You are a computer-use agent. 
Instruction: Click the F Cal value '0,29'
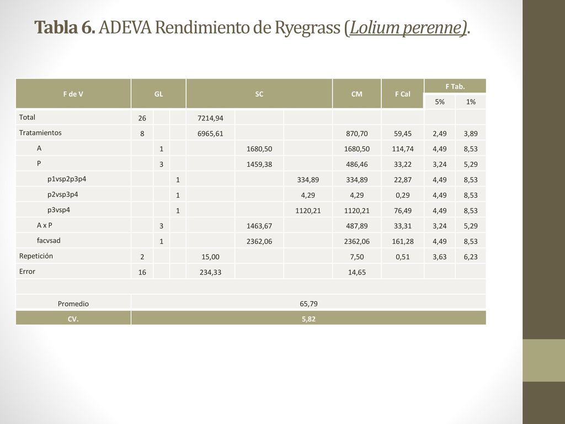[x=402, y=195]
